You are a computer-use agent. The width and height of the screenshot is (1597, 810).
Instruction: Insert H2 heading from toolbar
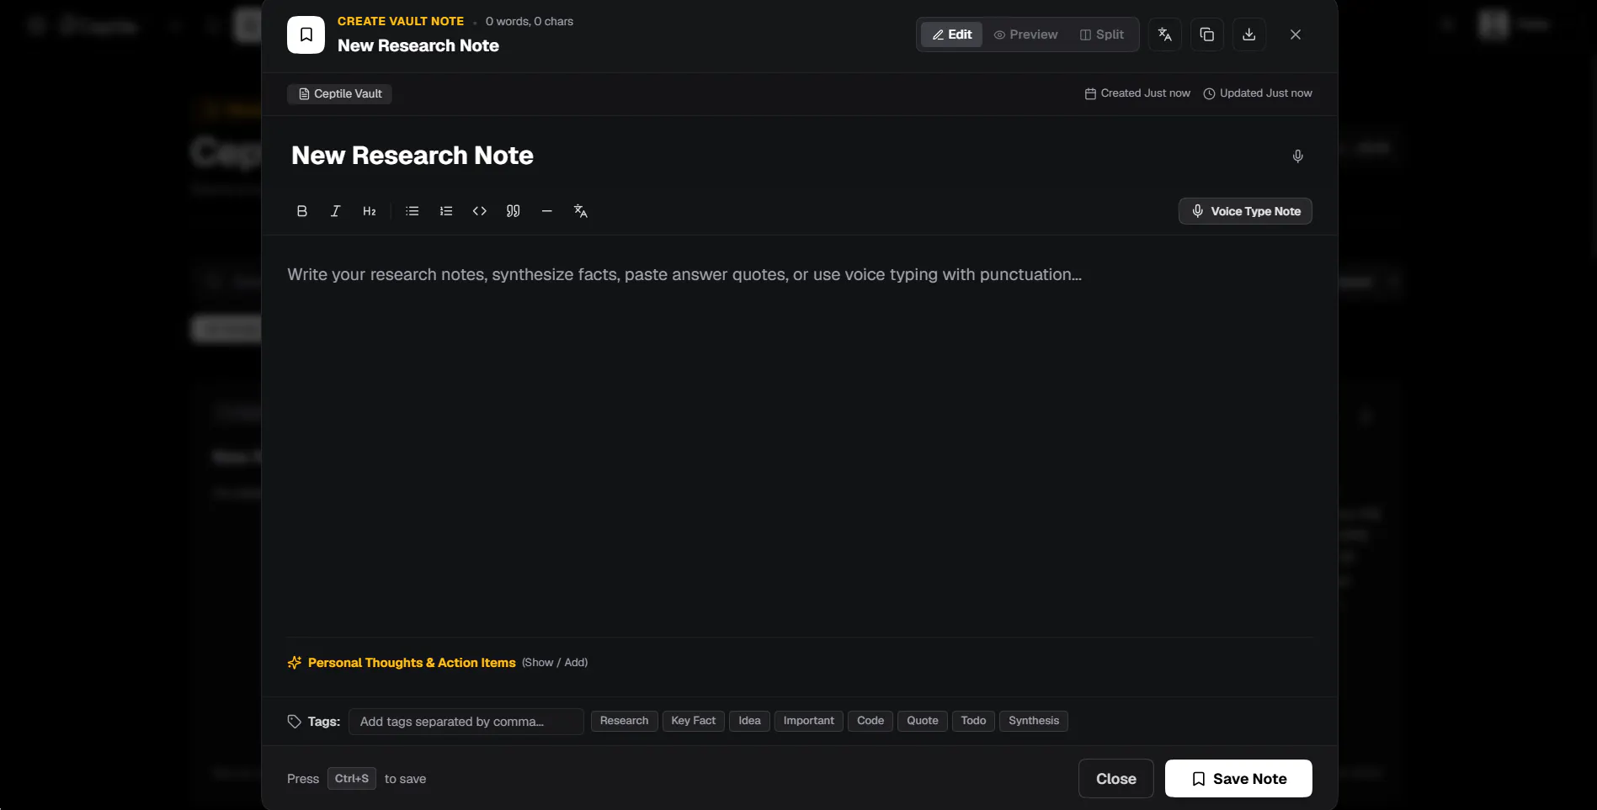pos(370,211)
